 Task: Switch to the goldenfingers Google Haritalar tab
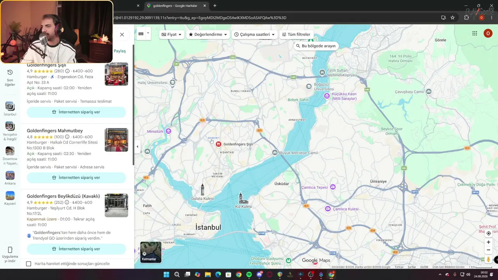pyautogui.click(x=175, y=6)
